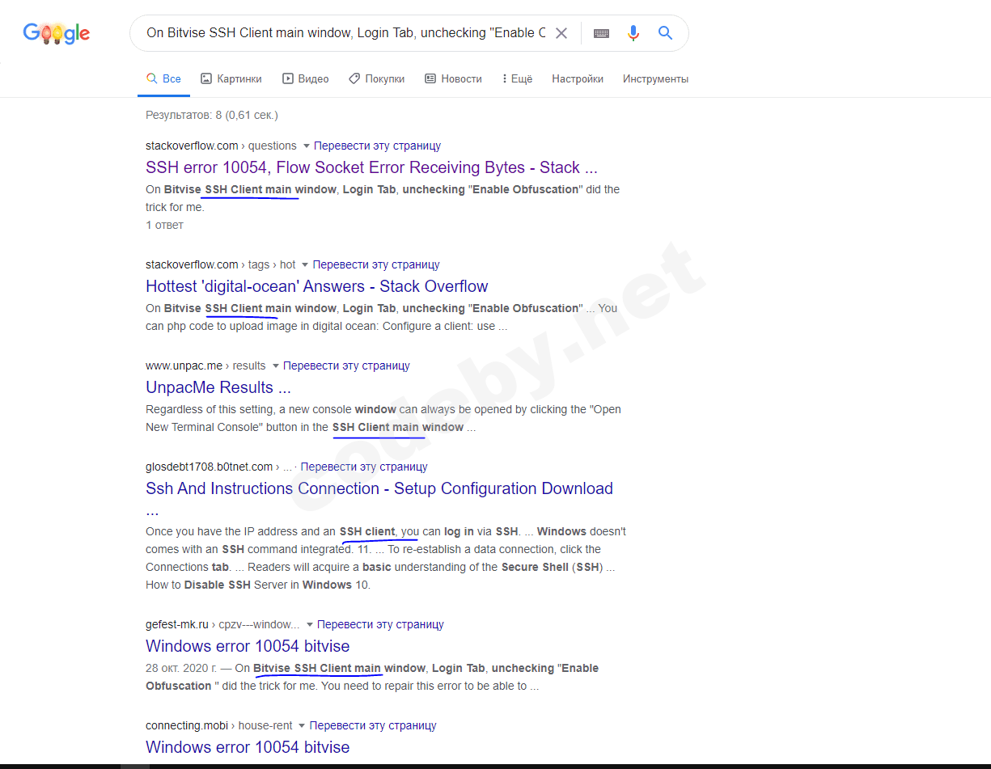
Task: Select the Все results tab
Action: [x=163, y=79]
